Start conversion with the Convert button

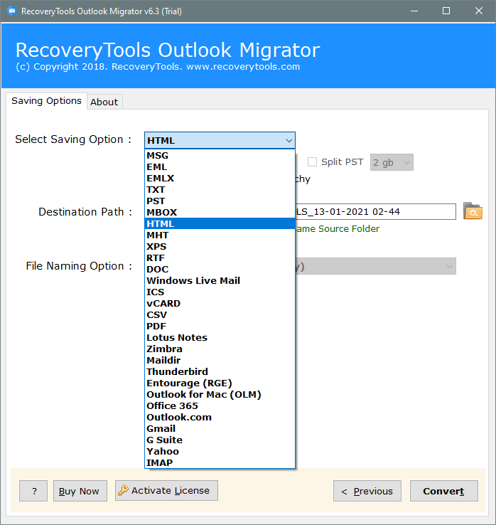point(444,491)
